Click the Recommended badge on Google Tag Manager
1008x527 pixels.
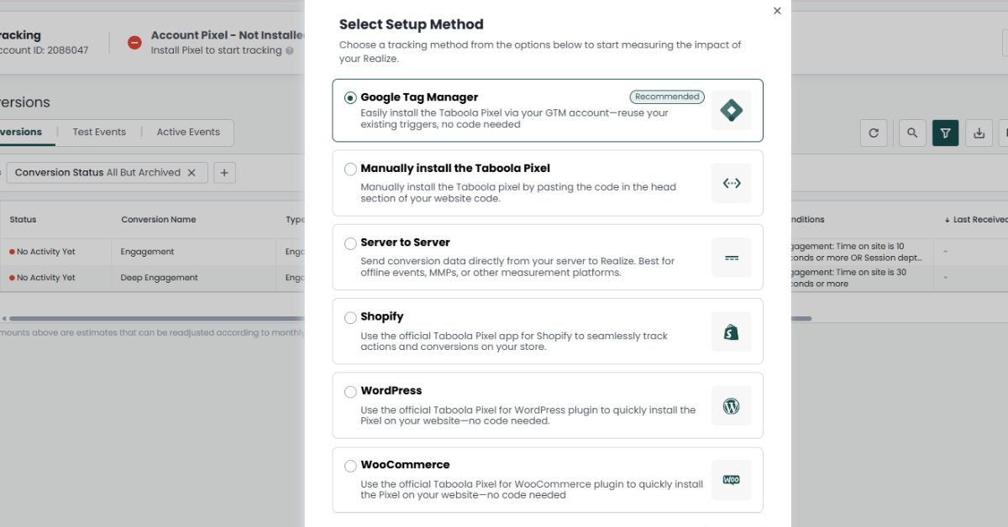click(x=667, y=97)
